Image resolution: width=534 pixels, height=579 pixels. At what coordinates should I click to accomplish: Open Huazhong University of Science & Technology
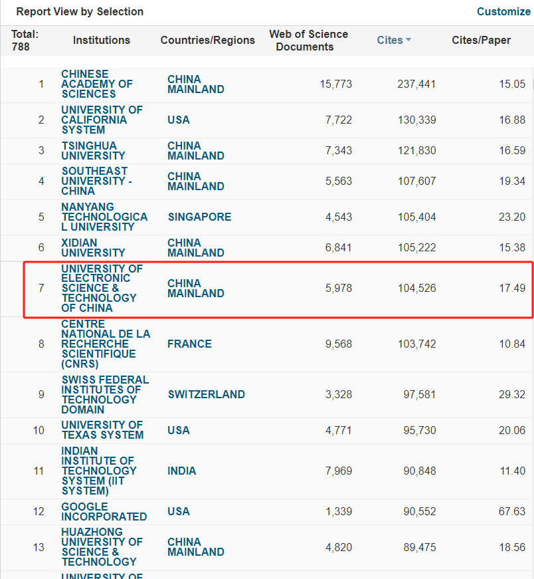pos(102,546)
